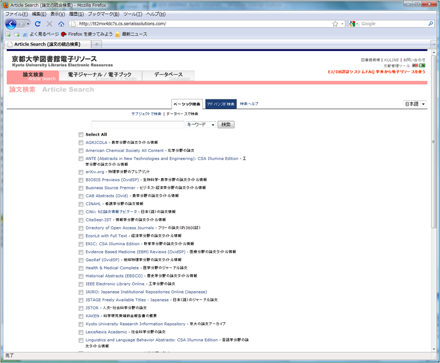This screenshot has height=363, width=440.
Task: Check the CiNii checkbox
Action: tap(81, 212)
